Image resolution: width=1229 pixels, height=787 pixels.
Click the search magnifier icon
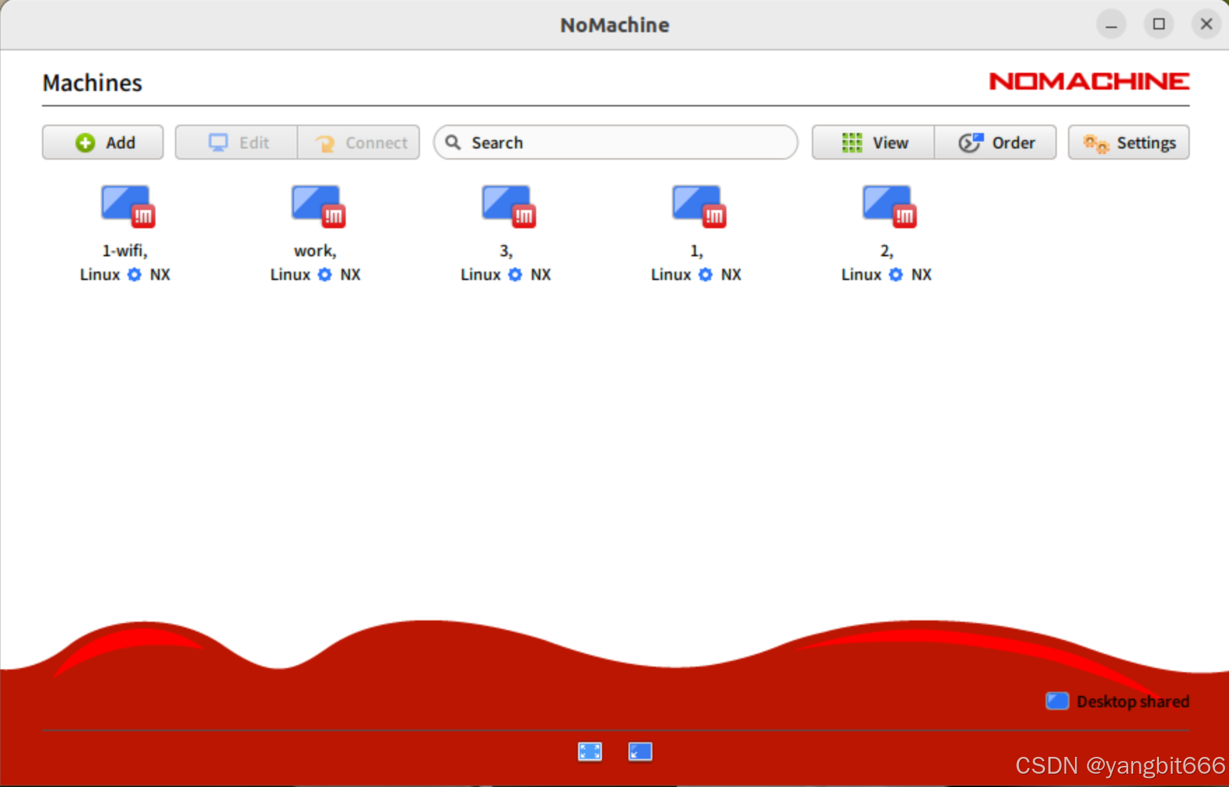click(453, 142)
